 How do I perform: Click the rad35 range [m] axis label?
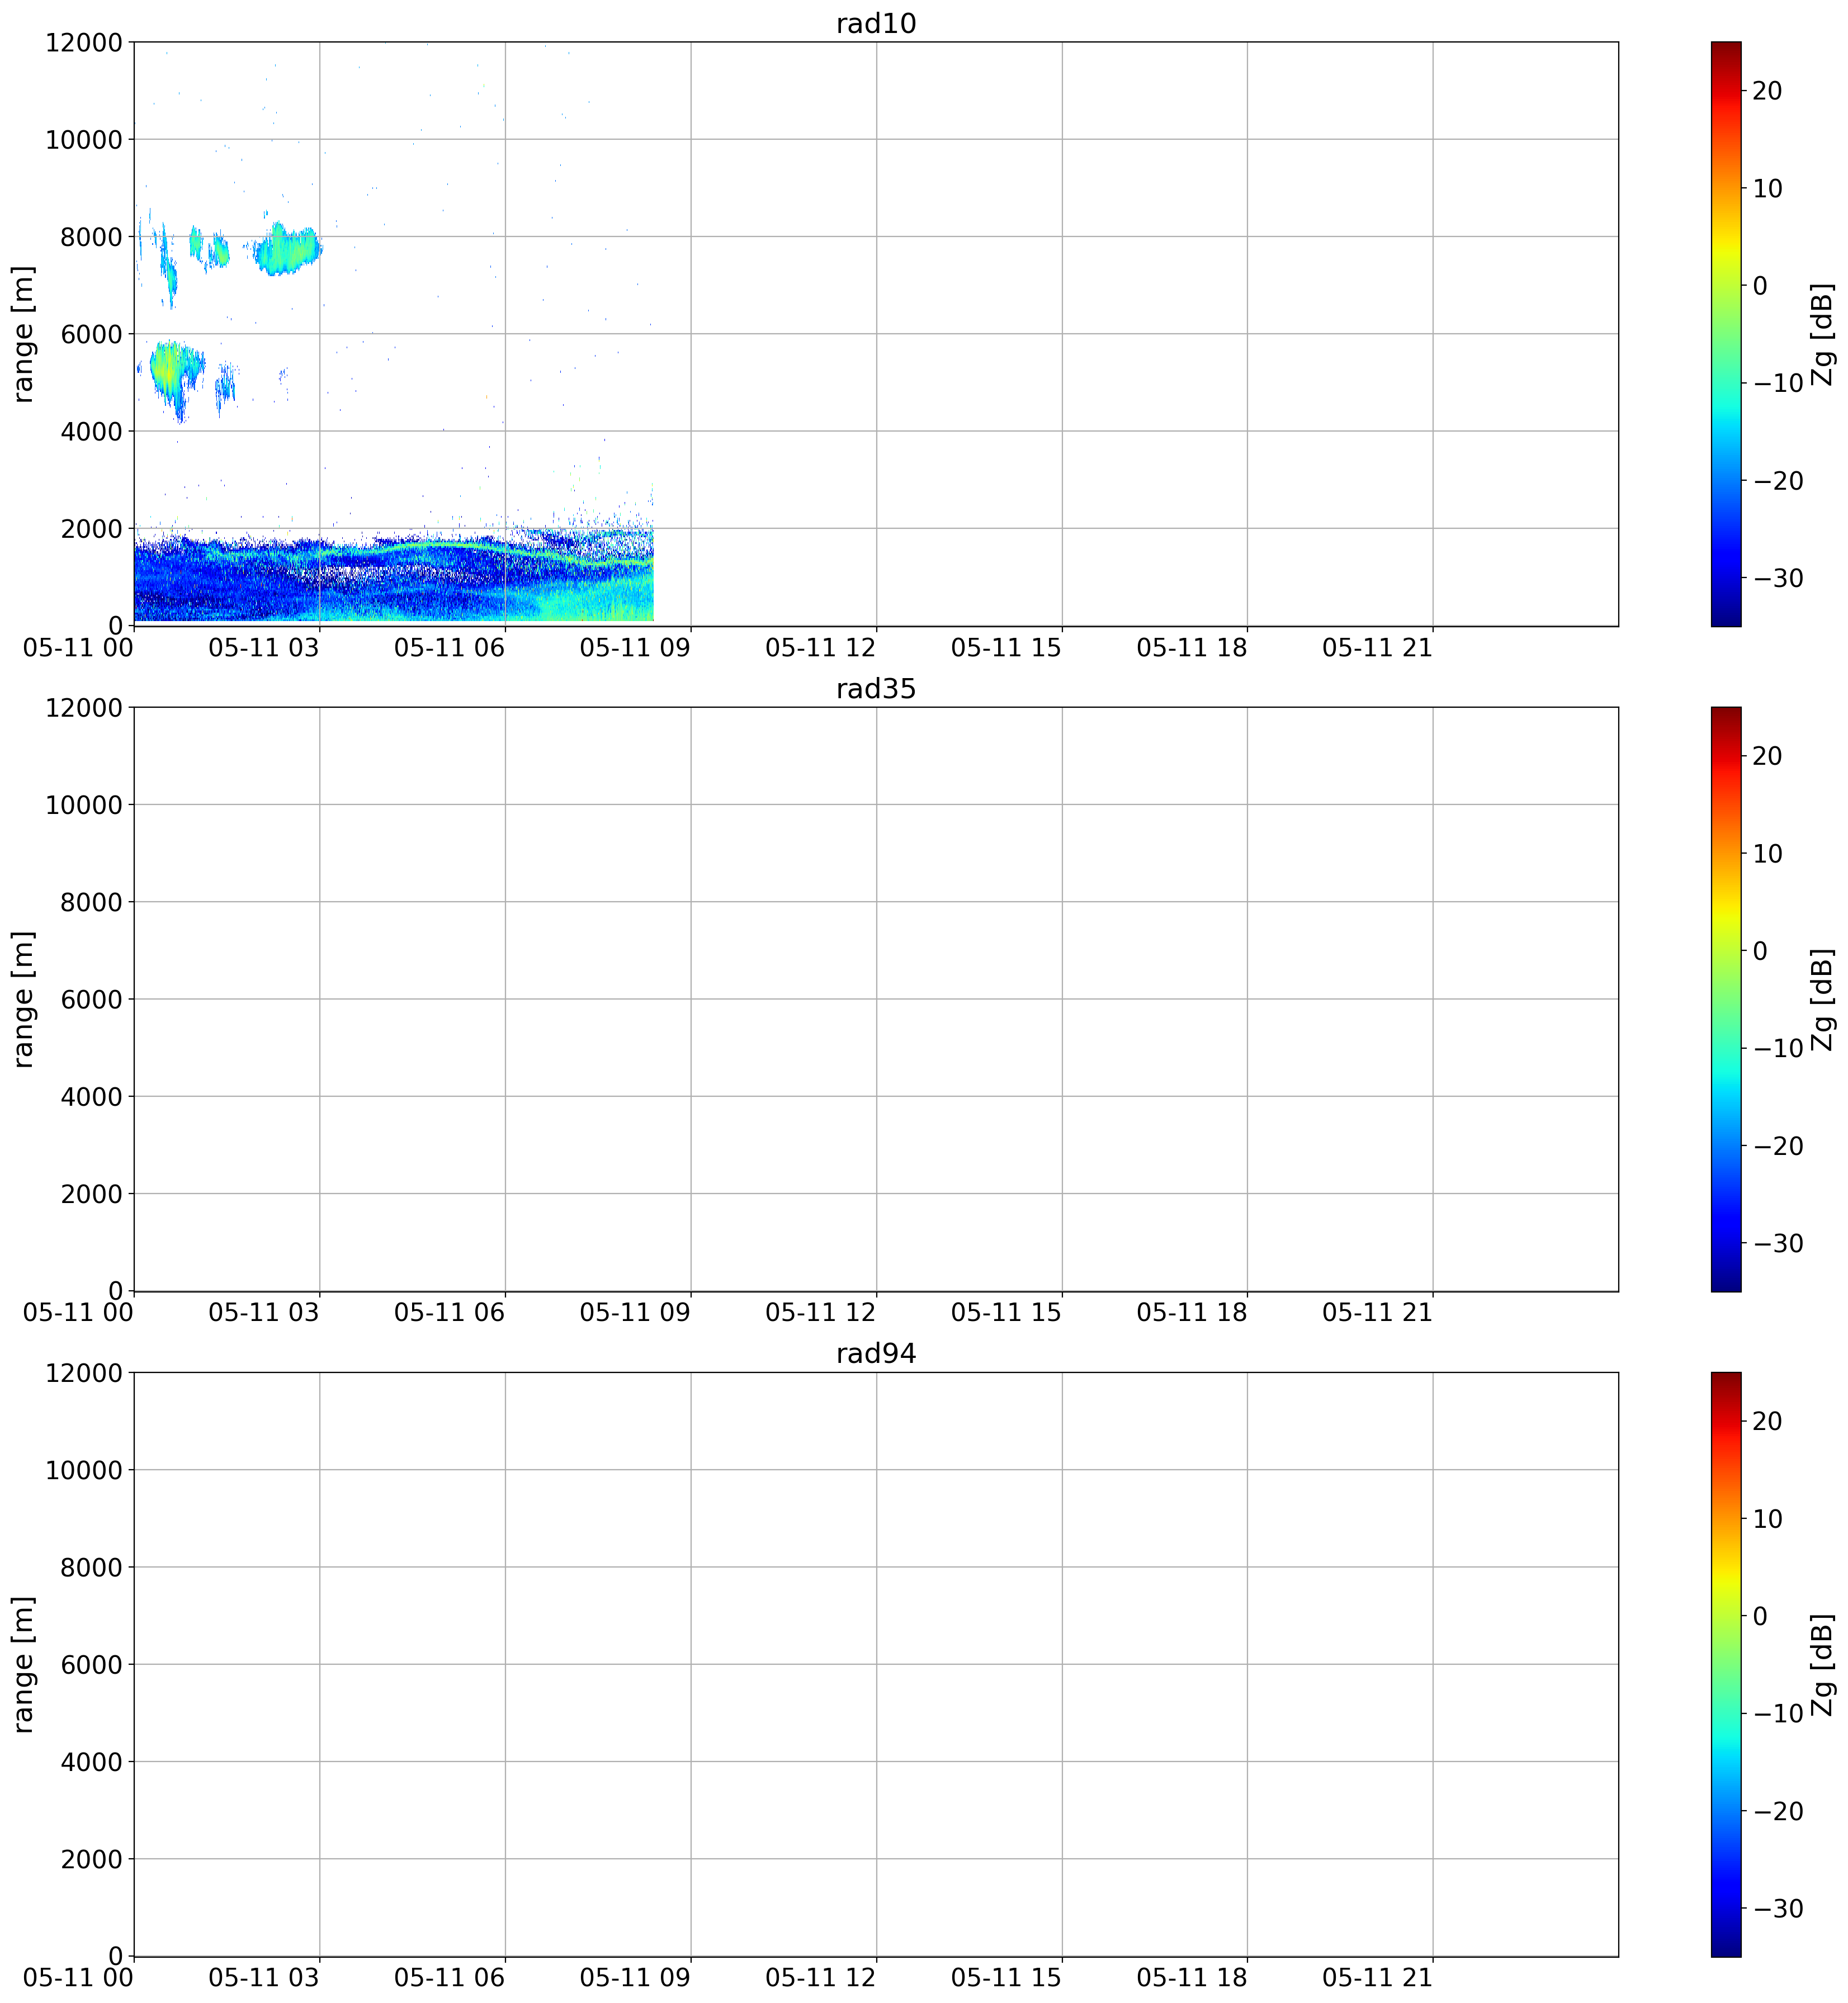(23, 999)
